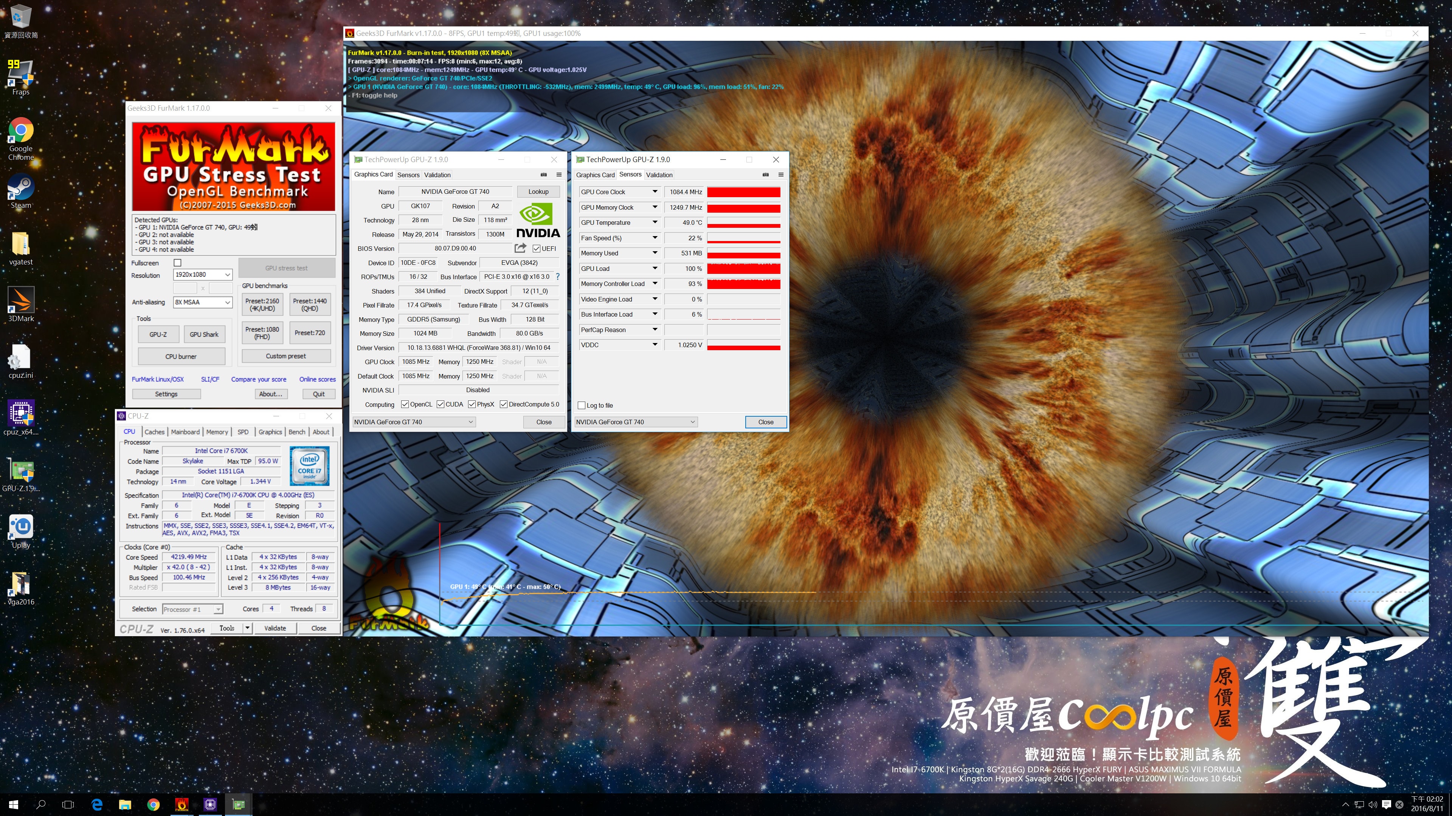Click the Validate button in CPU-Z
1452x816 pixels.
click(x=275, y=628)
